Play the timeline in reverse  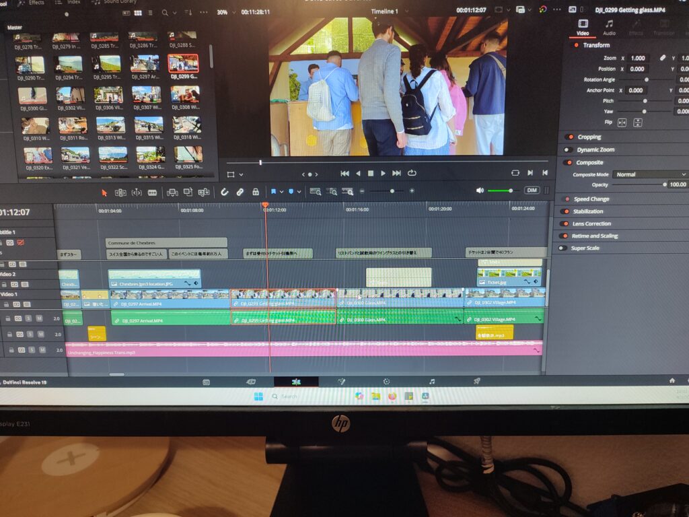(x=358, y=173)
